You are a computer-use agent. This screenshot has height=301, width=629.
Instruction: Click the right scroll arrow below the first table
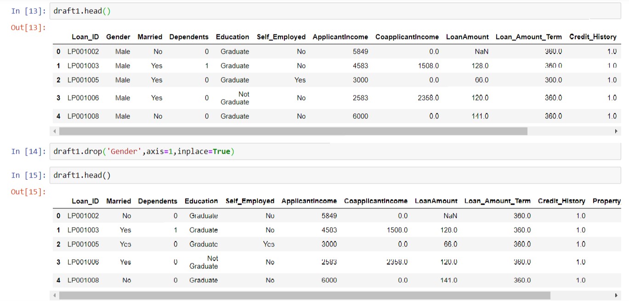point(617,131)
